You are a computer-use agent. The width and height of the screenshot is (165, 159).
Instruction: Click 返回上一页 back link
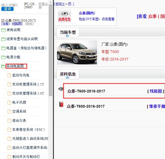(x=64, y=4)
